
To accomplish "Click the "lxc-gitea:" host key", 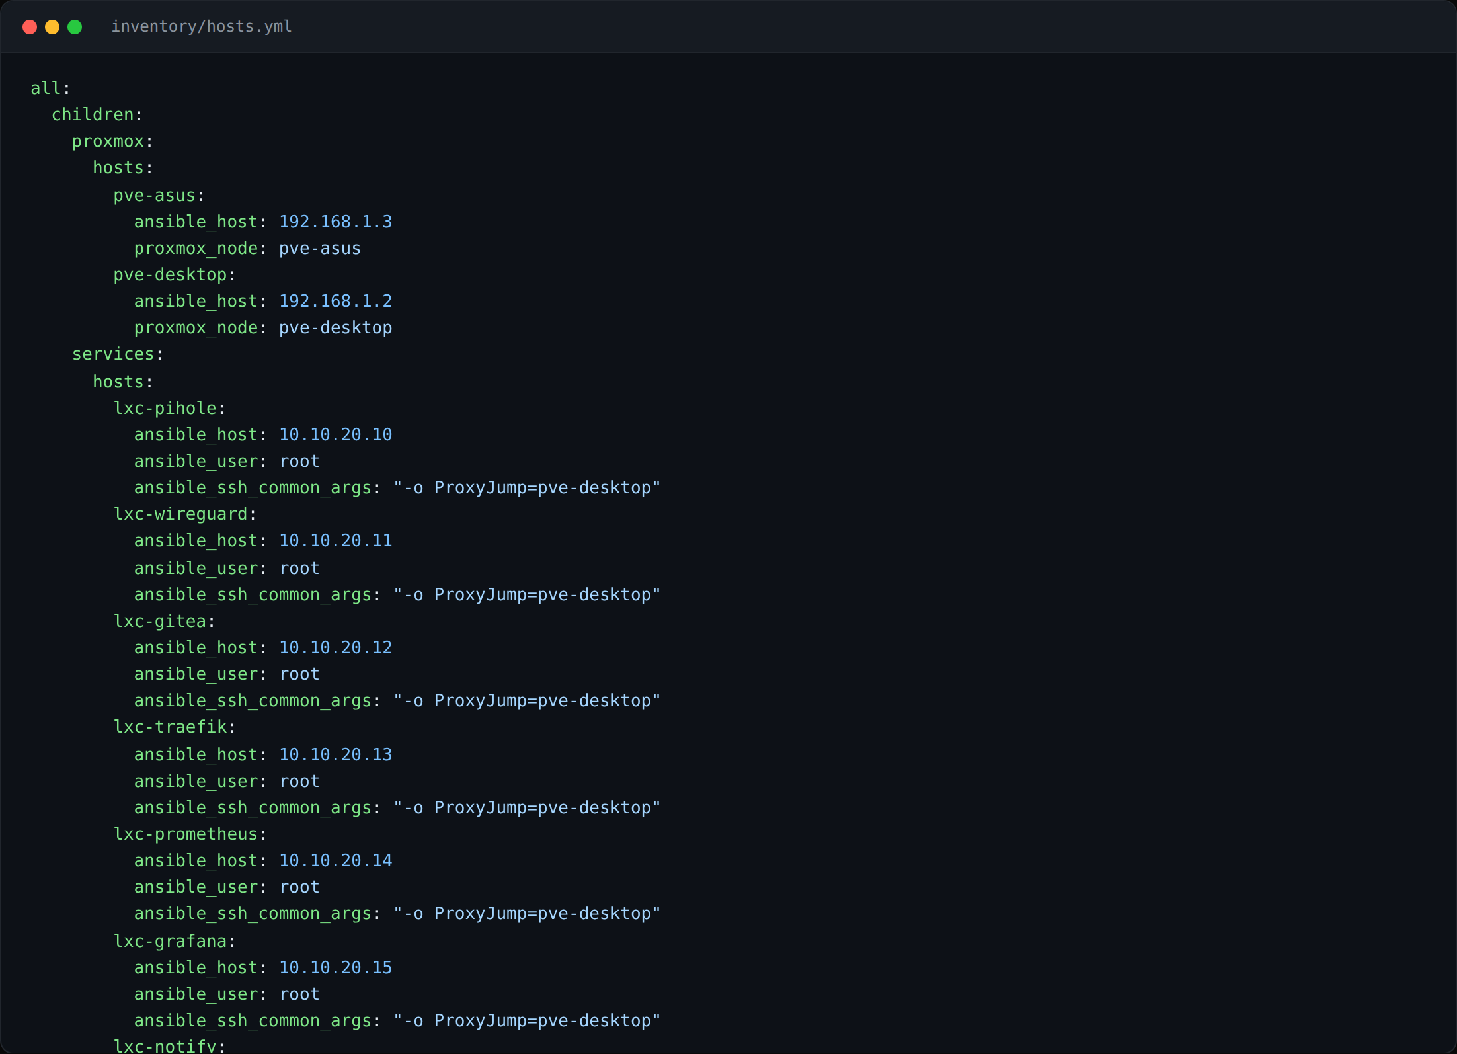I will [x=165, y=621].
